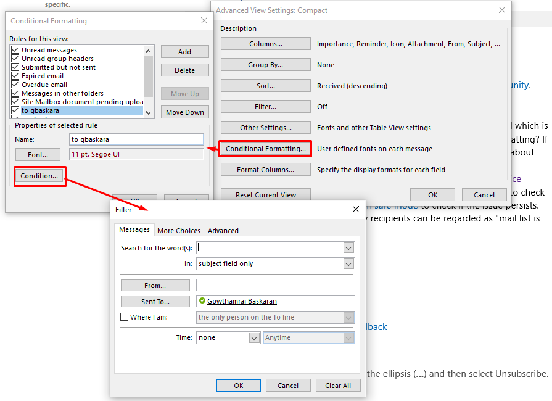Viewport: 552px width, 401px height.
Task: Open the Sort... settings
Action: (266, 86)
